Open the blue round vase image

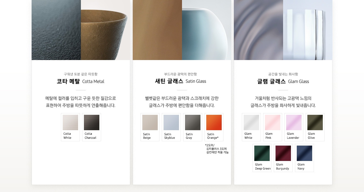(207, 30)
